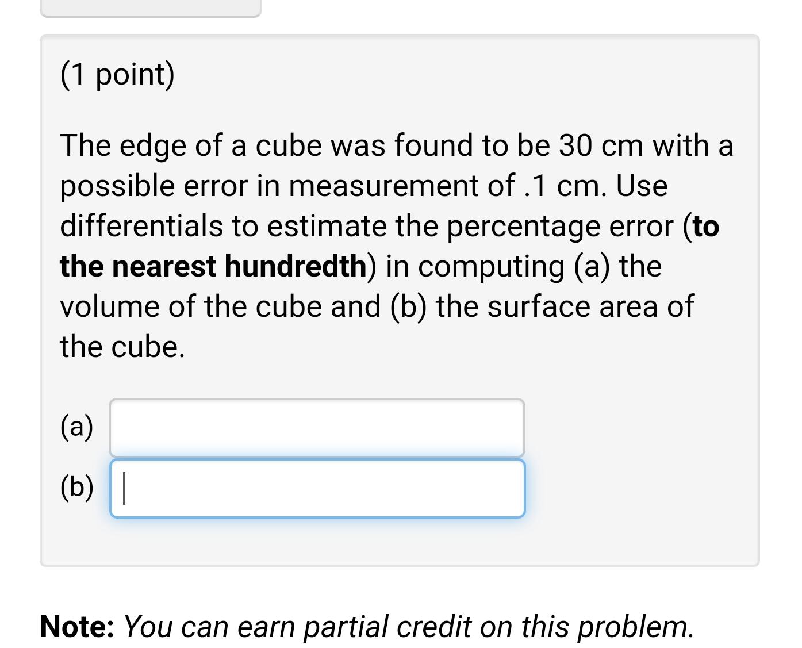
Task: Click the final words "the cube."
Action: point(122,347)
